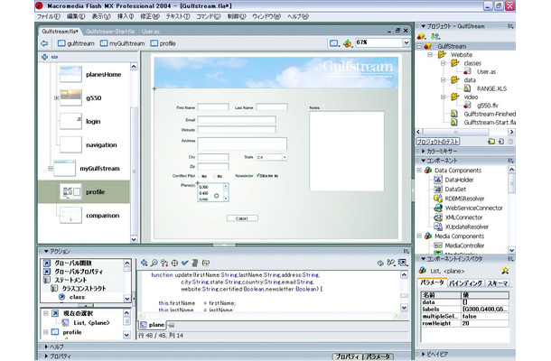
Task: Select the comparison screen thumbnail
Action: (70, 216)
